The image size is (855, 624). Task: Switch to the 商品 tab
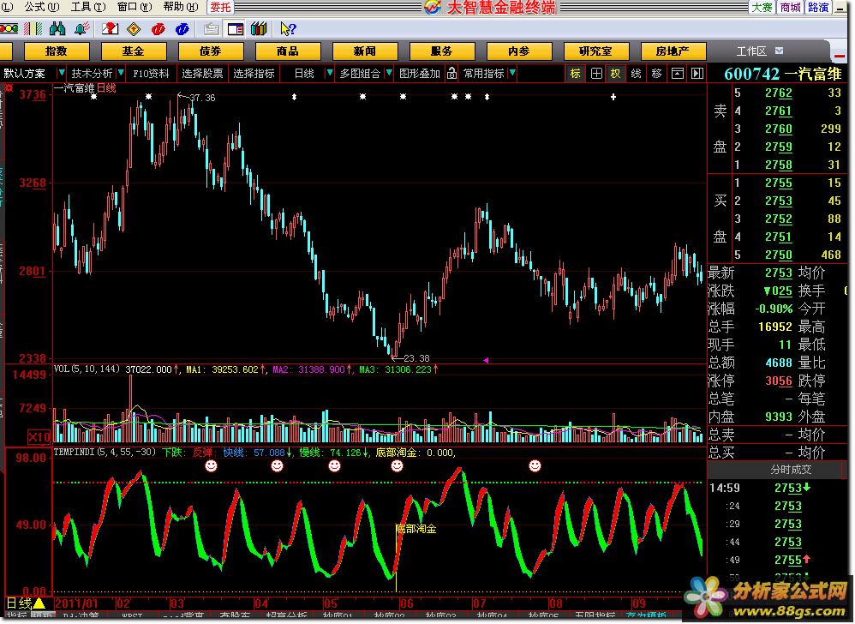(288, 51)
